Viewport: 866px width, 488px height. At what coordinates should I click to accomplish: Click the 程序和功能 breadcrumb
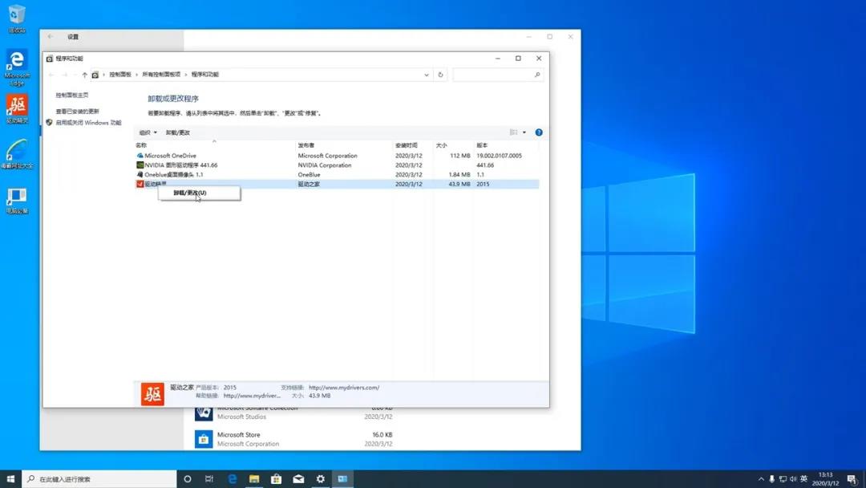pos(205,75)
